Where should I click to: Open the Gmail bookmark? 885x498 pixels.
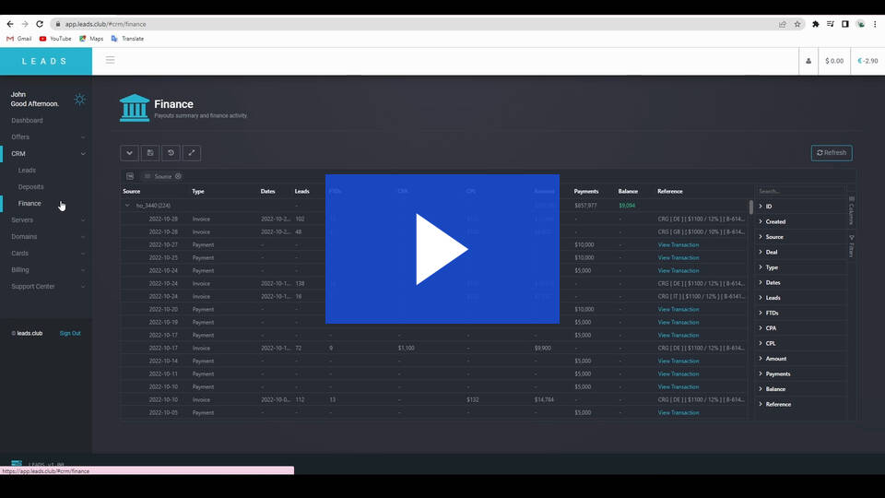(x=19, y=39)
